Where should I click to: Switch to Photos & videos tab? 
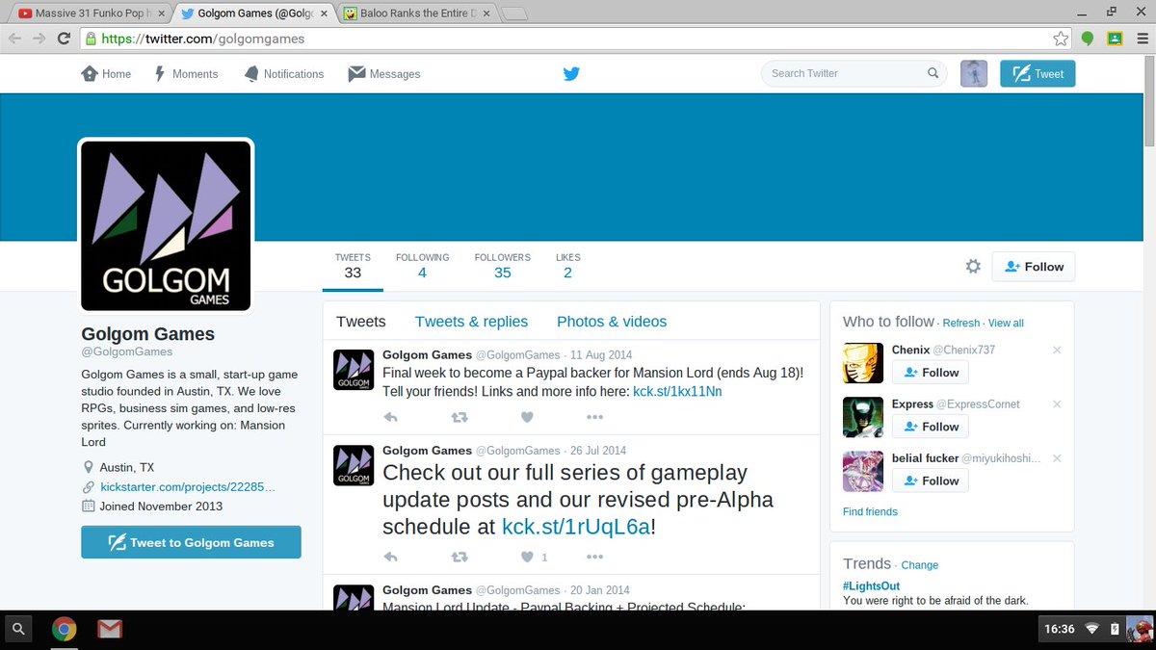coord(612,322)
